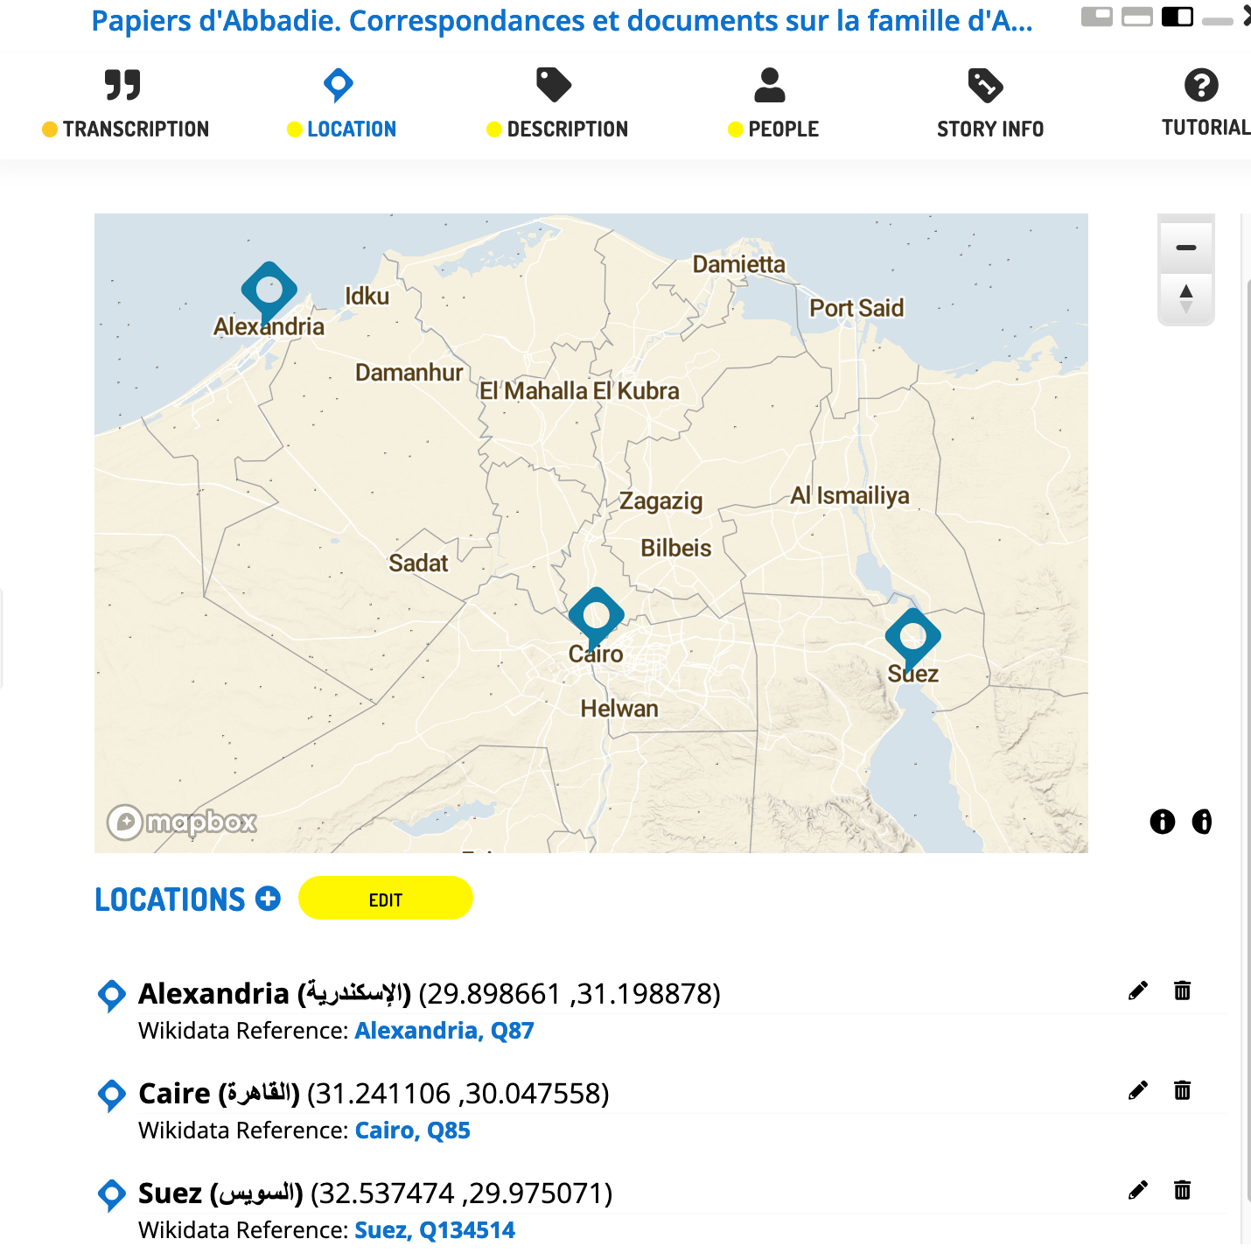This screenshot has width=1251, height=1260.
Task: Select the wide bottom panel layout icon
Action: click(1136, 17)
